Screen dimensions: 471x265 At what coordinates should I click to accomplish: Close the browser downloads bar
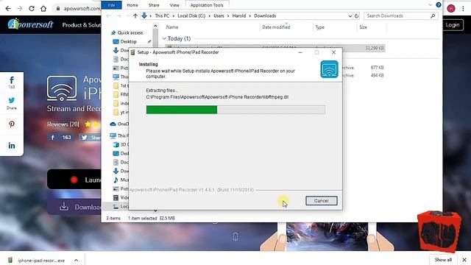(464, 260)
